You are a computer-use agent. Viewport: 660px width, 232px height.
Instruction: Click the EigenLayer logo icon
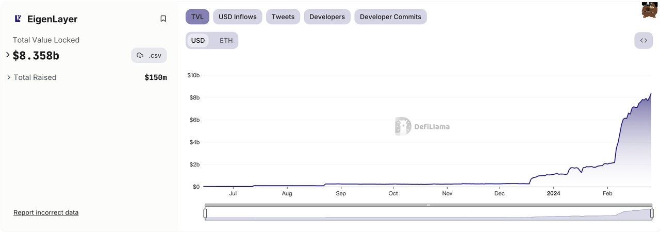point(18,19)
